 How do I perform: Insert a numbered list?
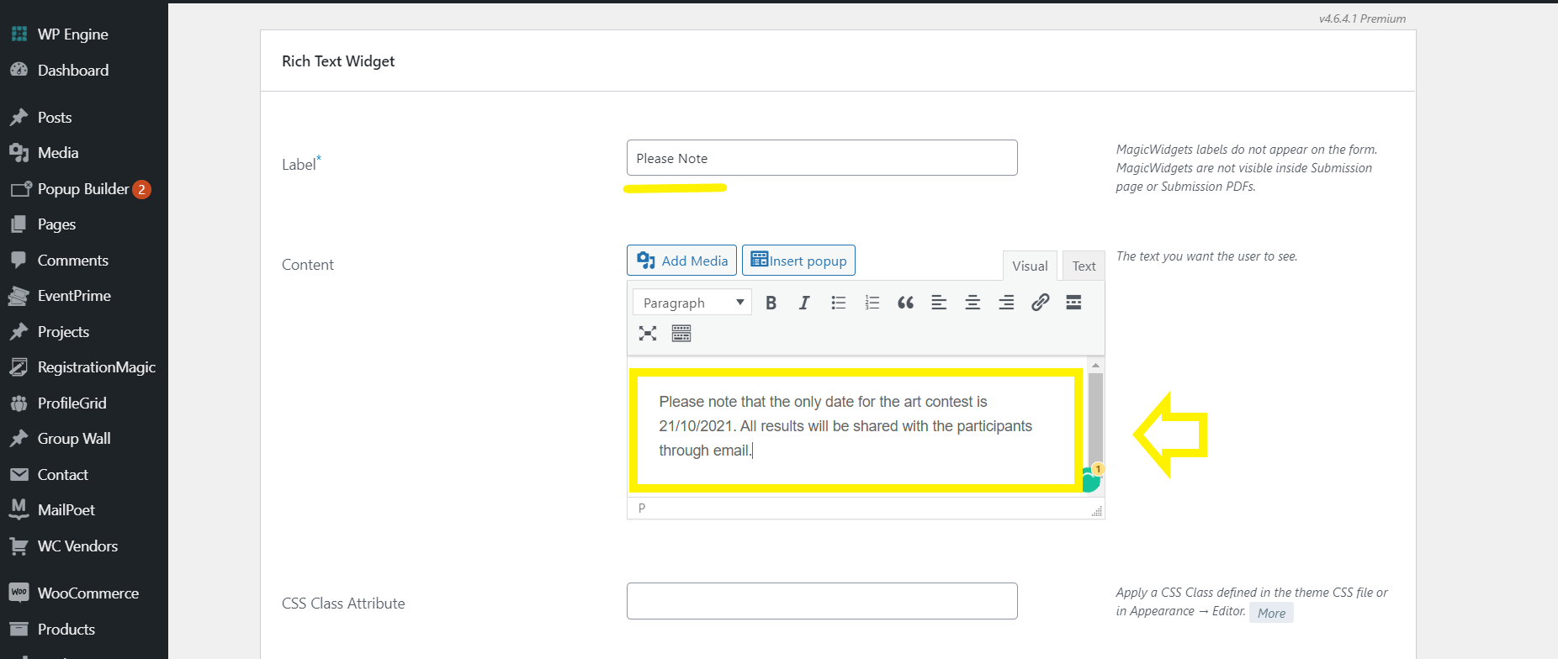click(x=872, y=303)
